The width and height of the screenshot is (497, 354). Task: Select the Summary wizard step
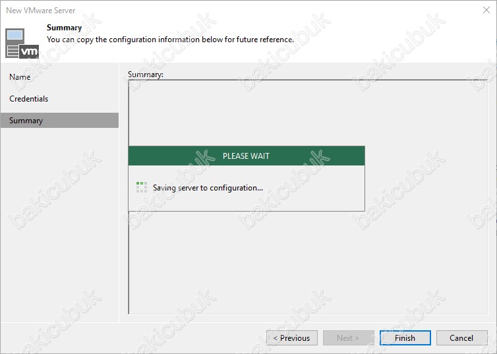pos(59,121)
